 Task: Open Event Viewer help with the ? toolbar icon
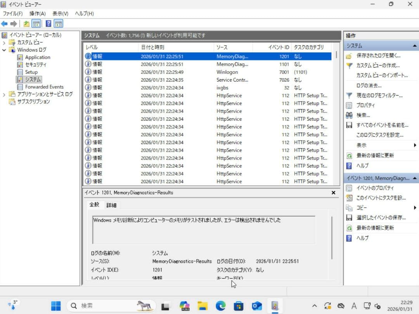(48, 23)
